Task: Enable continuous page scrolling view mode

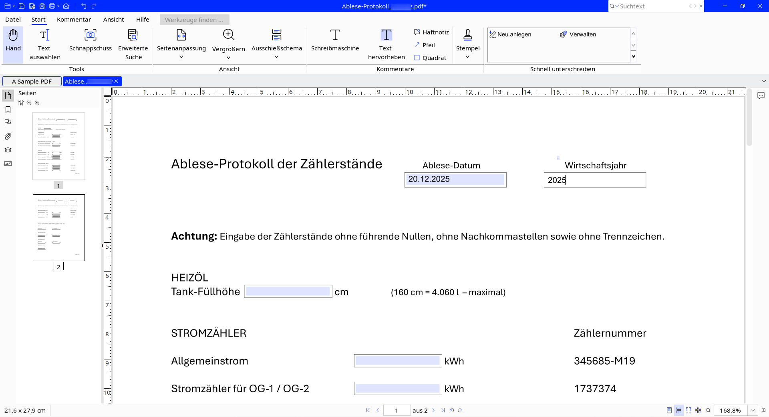Action: (x=678, y=410)
